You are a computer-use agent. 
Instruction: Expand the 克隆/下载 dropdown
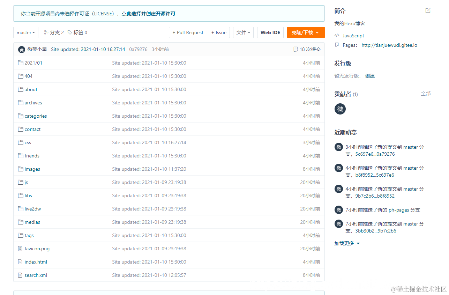pyautogui.click(x=306, y=32)
